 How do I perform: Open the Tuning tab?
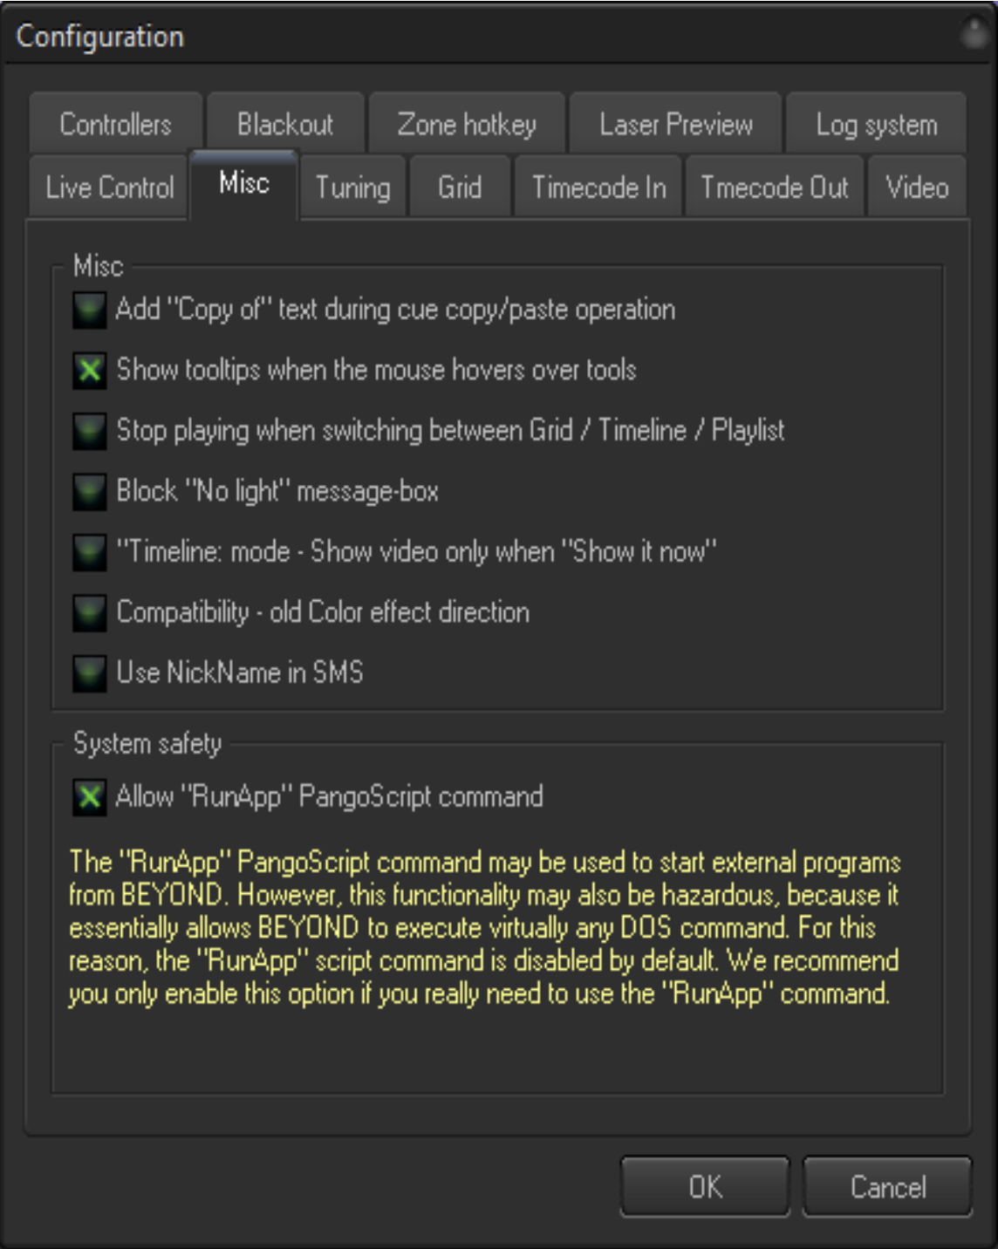pos(352,187)
